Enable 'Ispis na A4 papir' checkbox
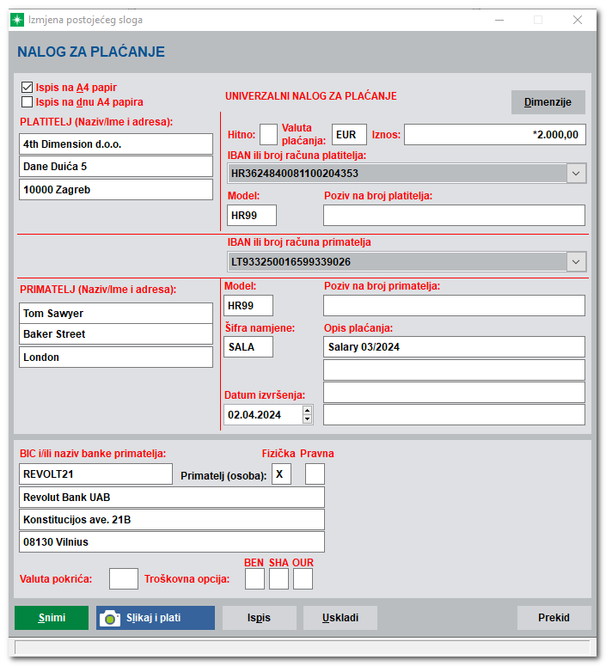The width and height of the screenshot is (606, 666). point(26,88)
